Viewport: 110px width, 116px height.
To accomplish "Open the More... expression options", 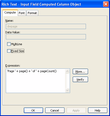I will tap(80, 72).
